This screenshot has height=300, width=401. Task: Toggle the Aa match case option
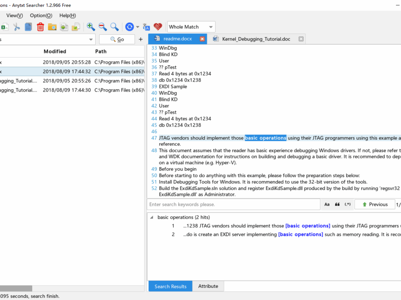point(327,205)
